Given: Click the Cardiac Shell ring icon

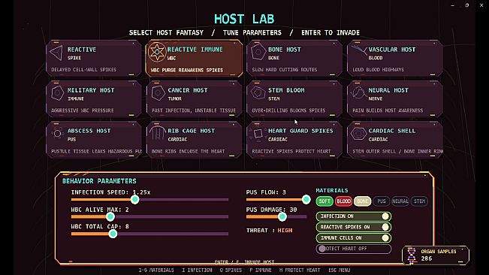Looking at the screenshot, I should 358,134.
